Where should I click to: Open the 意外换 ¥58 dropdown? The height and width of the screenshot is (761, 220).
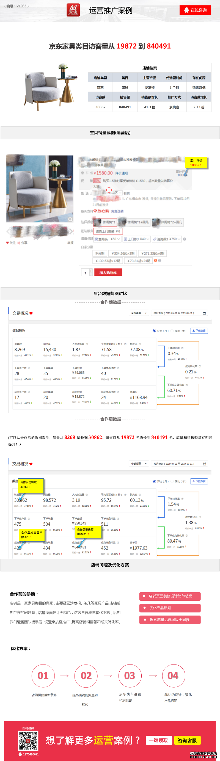coord(108,239)
